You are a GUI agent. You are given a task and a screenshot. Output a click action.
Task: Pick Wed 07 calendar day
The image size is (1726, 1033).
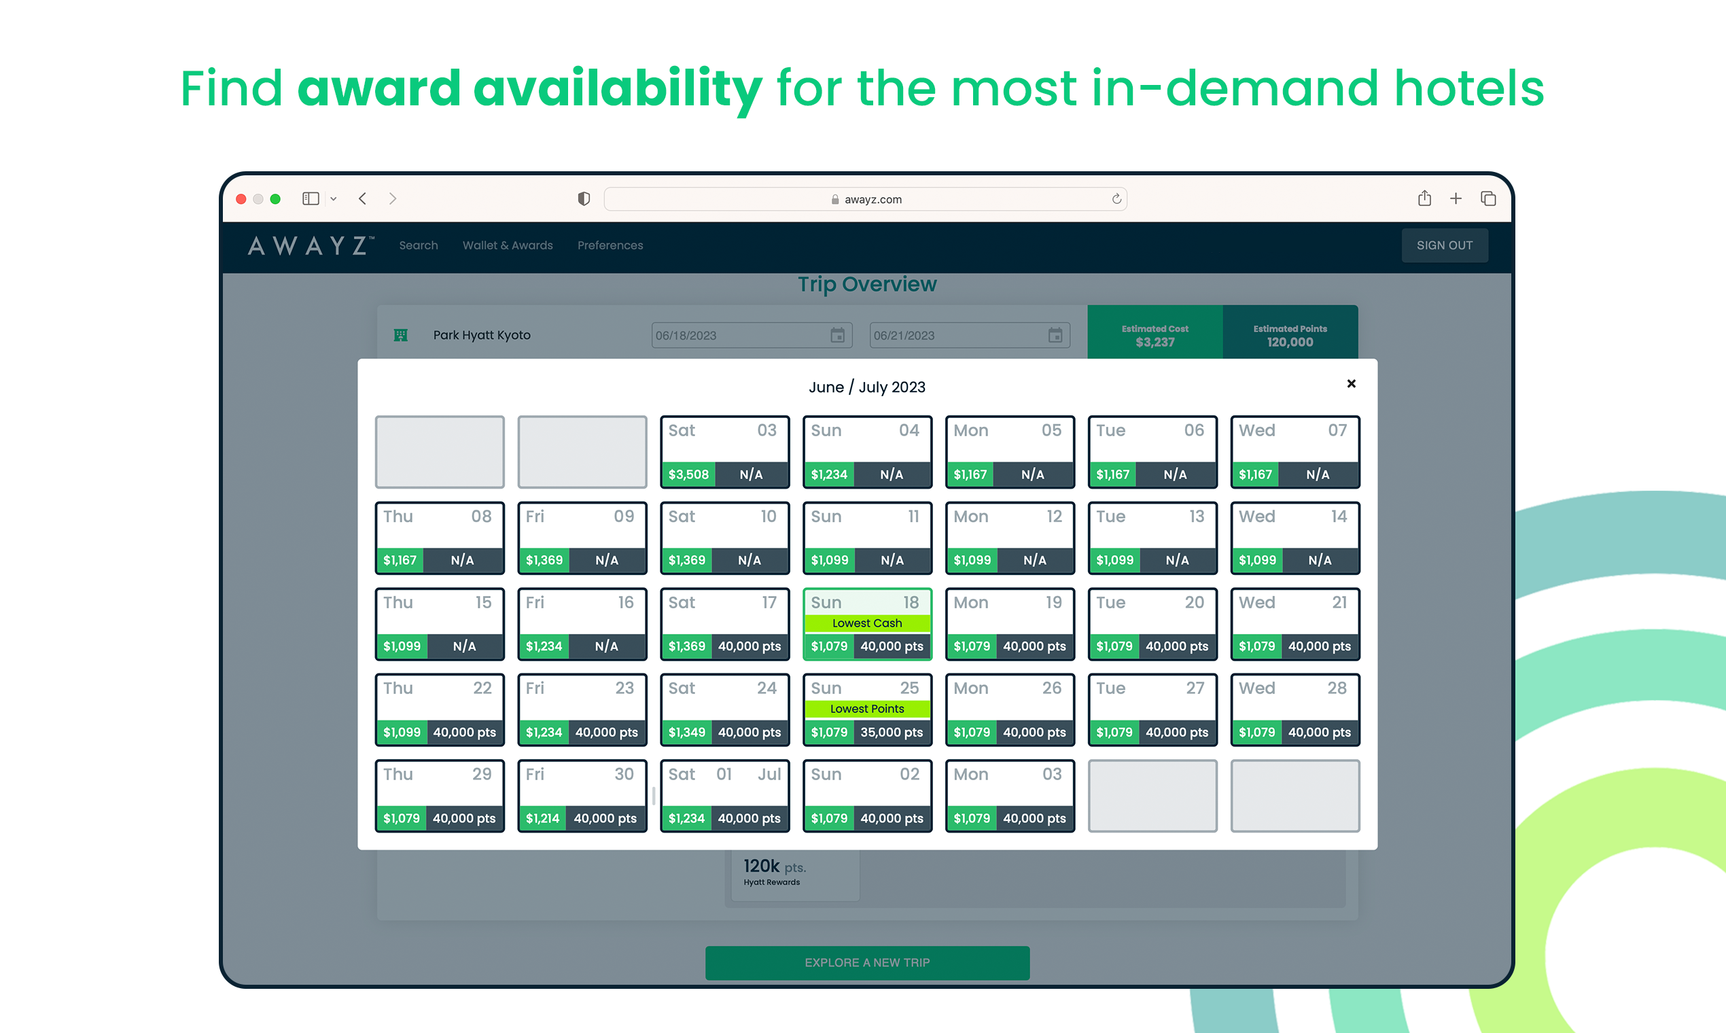point(1295,453)
